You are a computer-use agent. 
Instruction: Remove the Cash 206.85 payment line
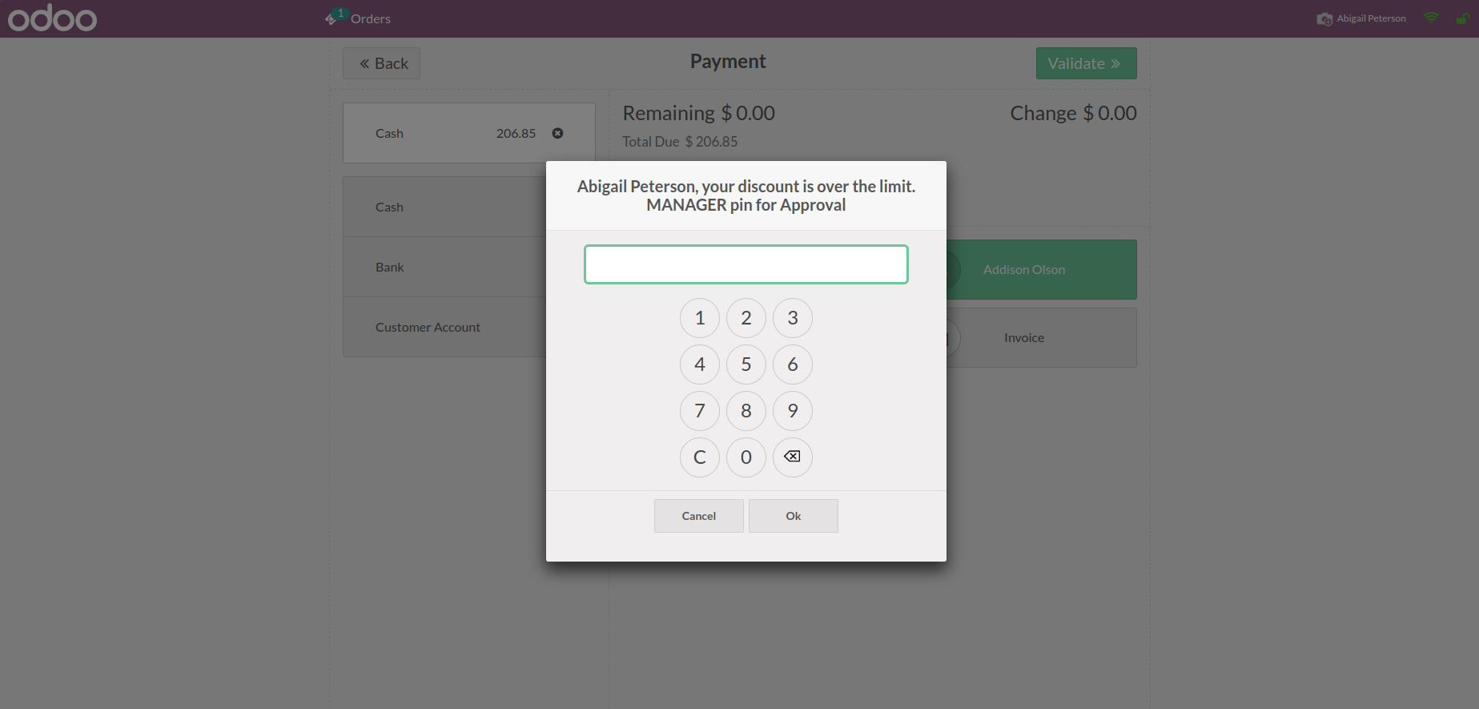tap(557, 133)
